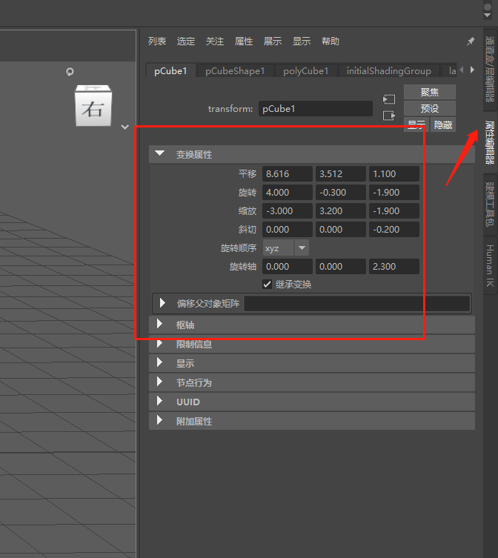498x558 pixels.
Task: Click 斜切 Z field -0.200
Action: click(x=394, y=229)
